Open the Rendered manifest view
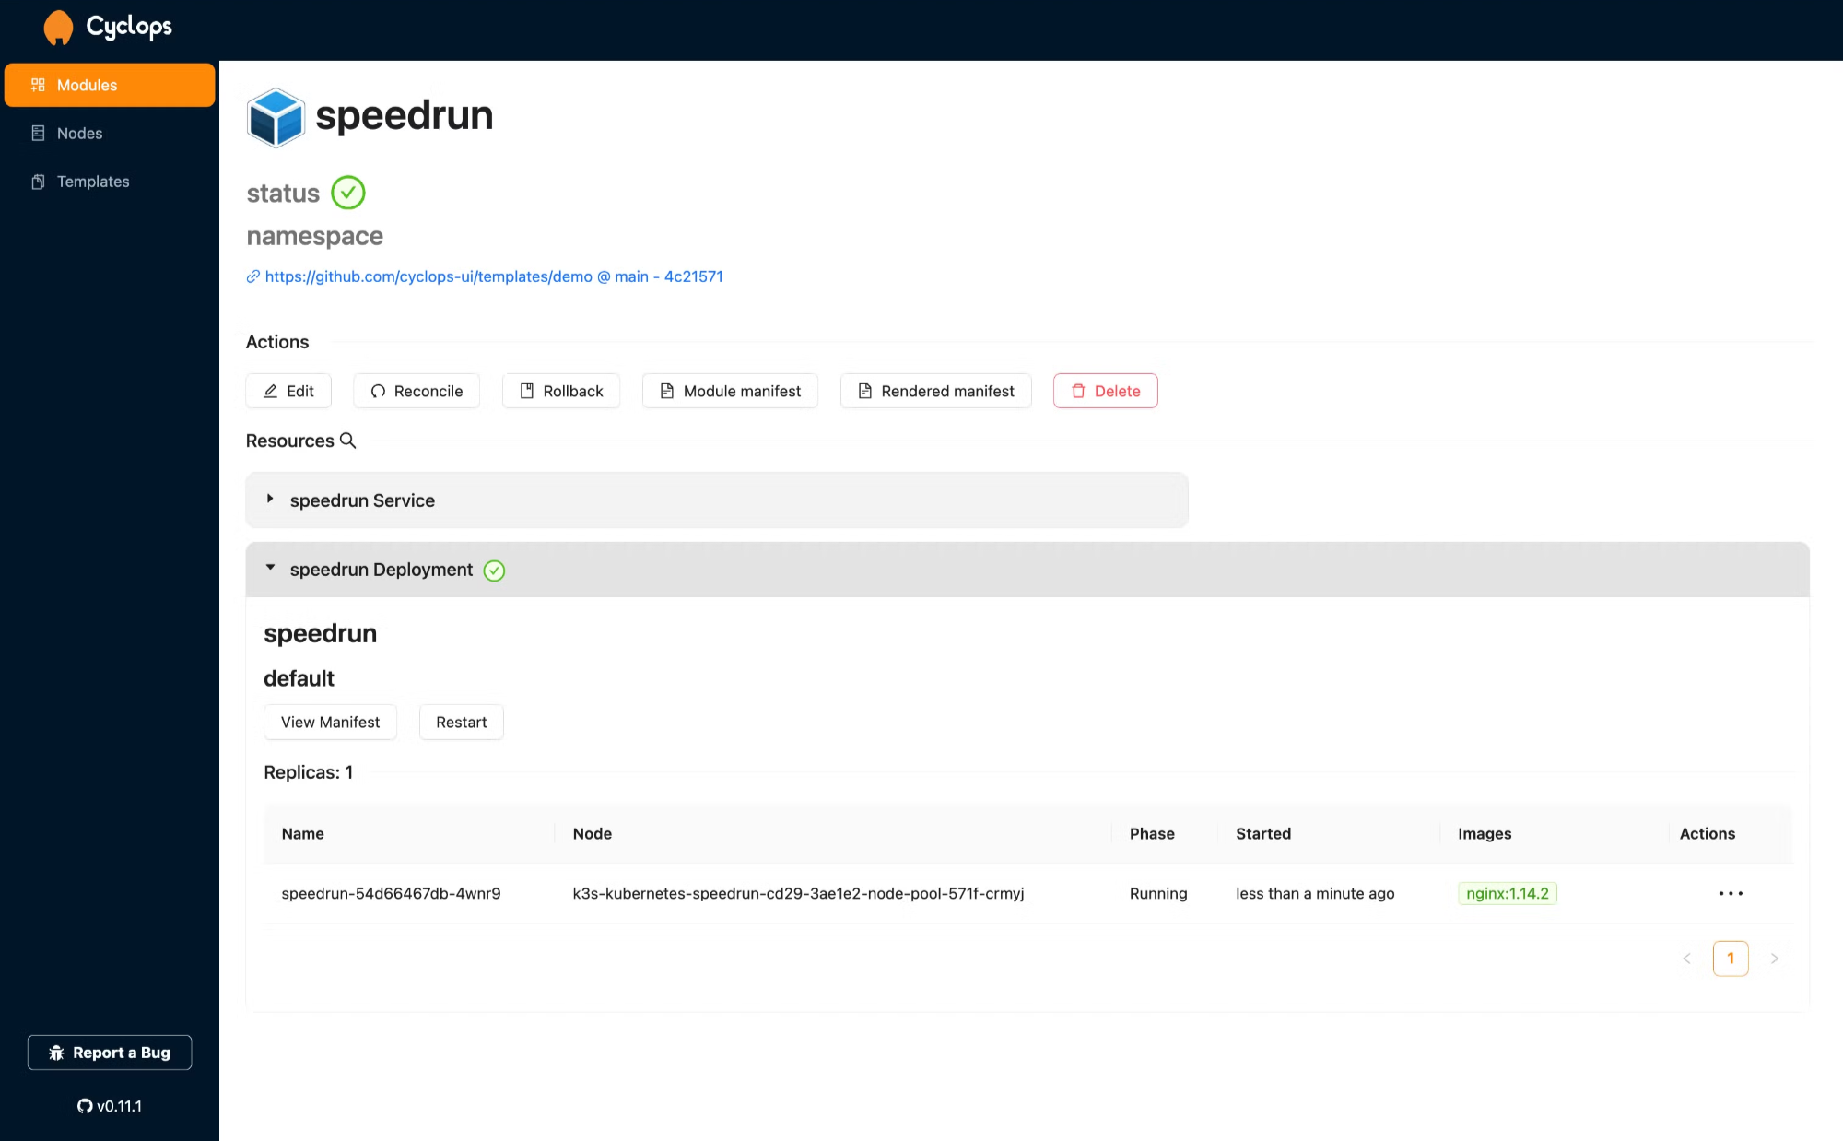 tap(936, 391)
